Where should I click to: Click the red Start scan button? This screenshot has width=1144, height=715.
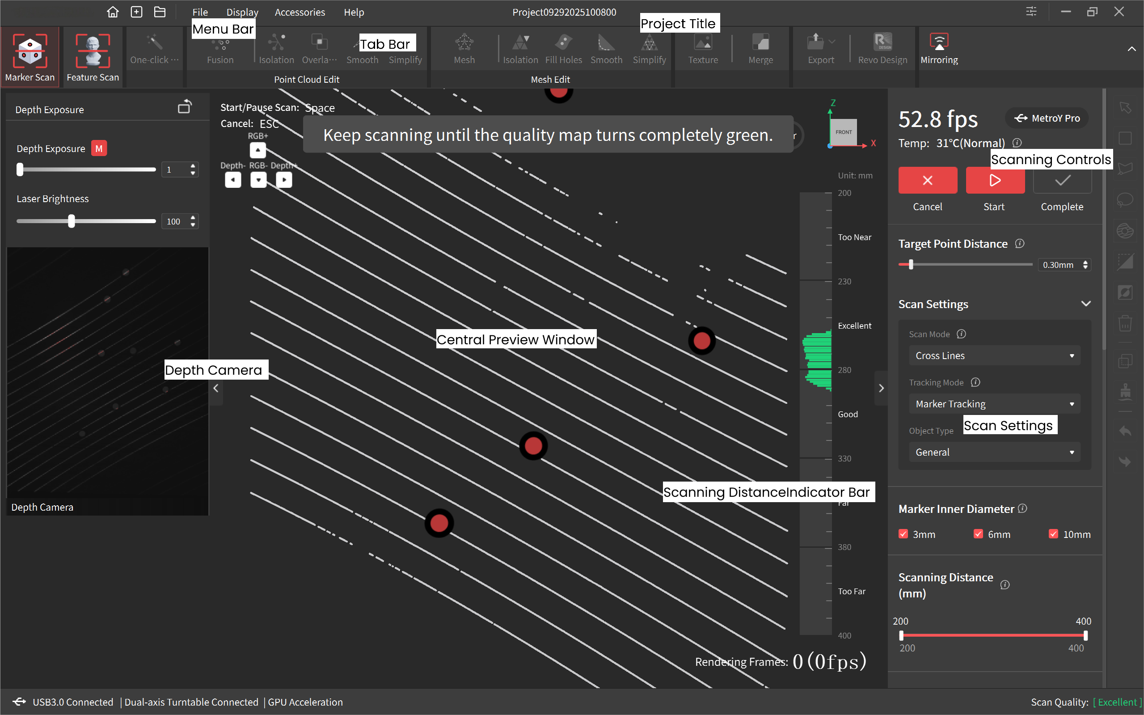995,180
